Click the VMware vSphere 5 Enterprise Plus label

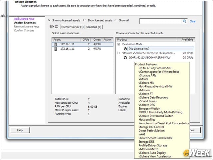point(149,53)
